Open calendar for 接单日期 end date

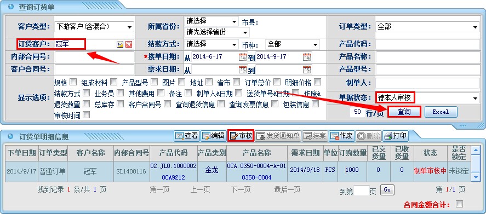tap(307, 57)
